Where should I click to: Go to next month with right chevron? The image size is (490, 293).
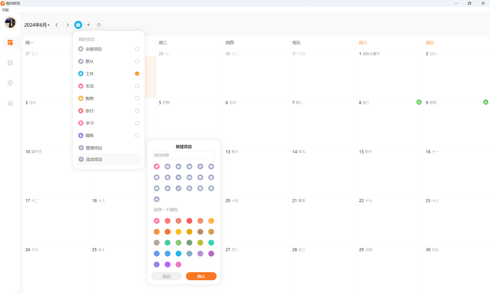click(x=68, y=25)
